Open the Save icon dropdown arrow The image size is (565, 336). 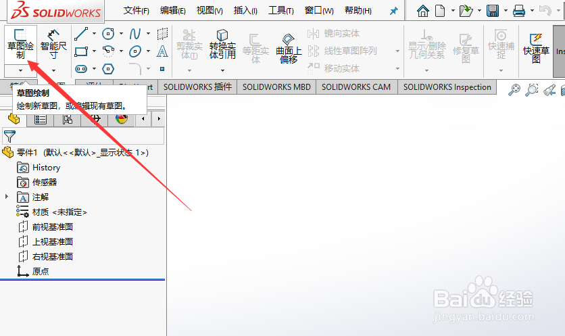click(x=506, y=11)
